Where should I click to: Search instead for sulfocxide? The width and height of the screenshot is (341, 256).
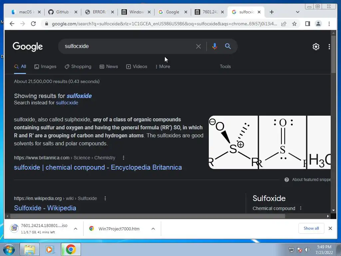67,103
